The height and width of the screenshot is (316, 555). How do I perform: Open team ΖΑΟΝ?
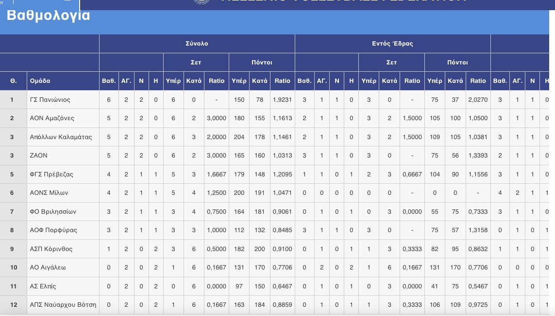coord(38,155)
